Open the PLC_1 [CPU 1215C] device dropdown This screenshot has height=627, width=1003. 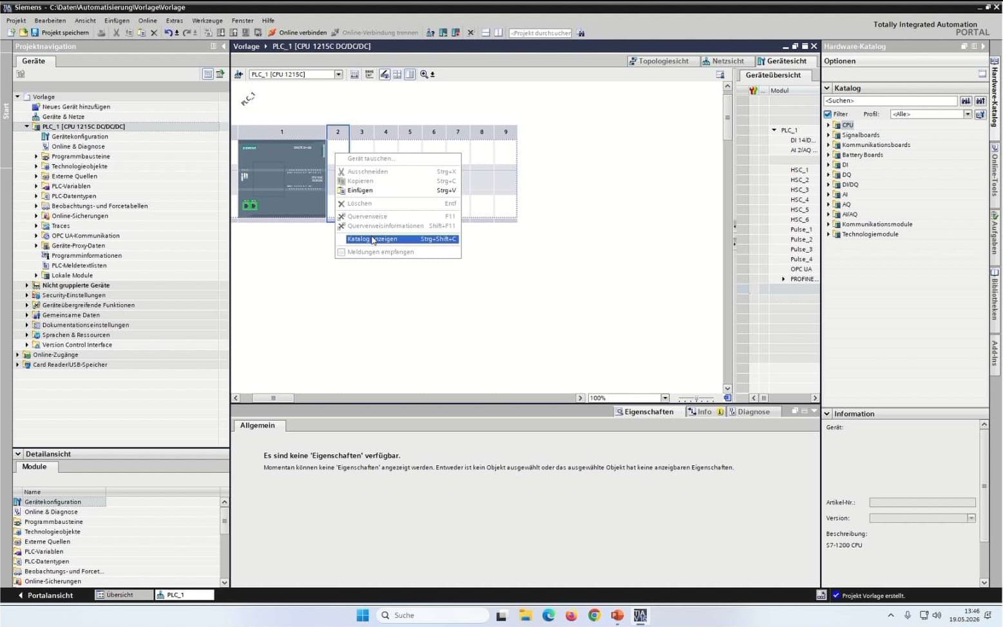pos(338,74)
